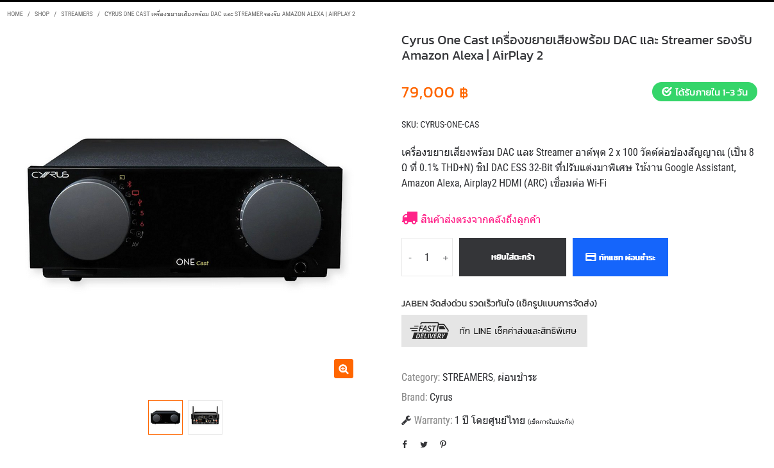
Task: Select the rear view product thumbnail
Action: [x=205, y=417]
